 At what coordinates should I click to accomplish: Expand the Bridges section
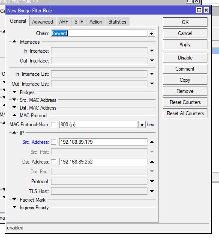click(14, 92)
